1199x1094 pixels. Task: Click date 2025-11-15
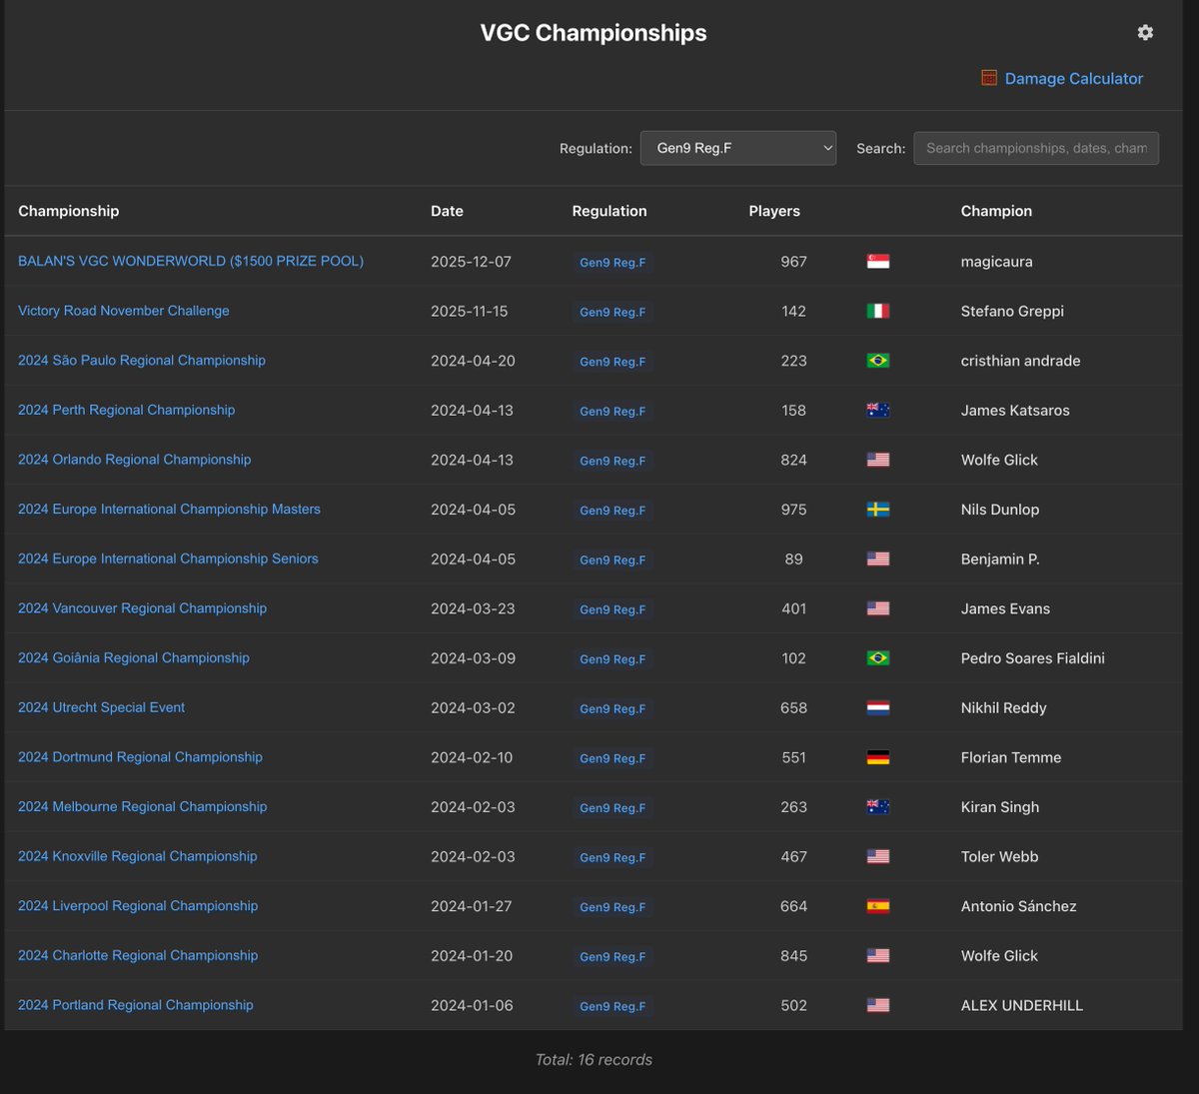(x=469, y=311)
